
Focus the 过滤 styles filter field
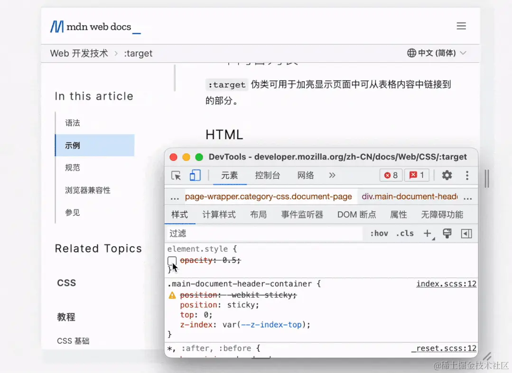pos(264,233)
